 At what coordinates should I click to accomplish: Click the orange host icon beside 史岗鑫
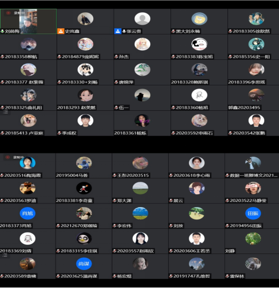point(61,31)
